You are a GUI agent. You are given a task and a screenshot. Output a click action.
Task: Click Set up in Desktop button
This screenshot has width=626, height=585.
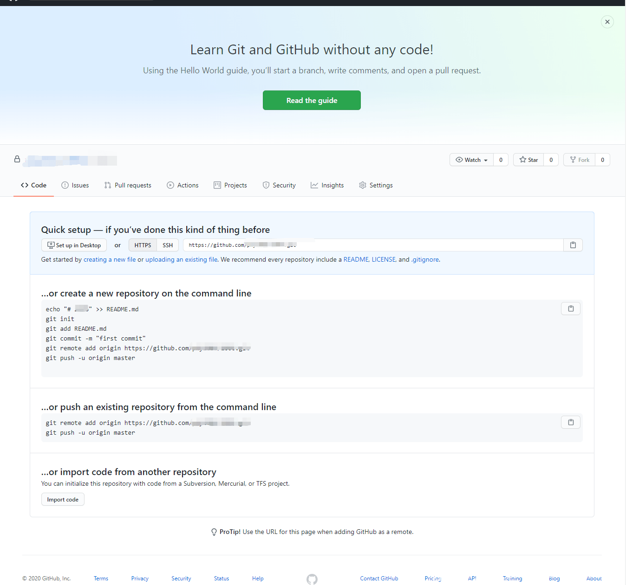74,245
